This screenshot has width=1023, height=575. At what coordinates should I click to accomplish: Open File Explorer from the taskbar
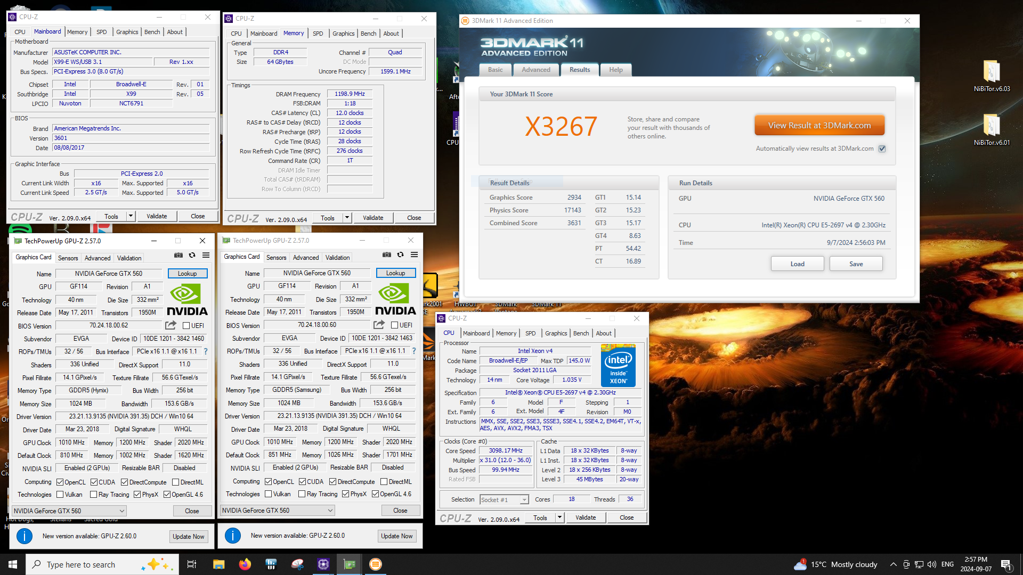(x=218, y=564)
